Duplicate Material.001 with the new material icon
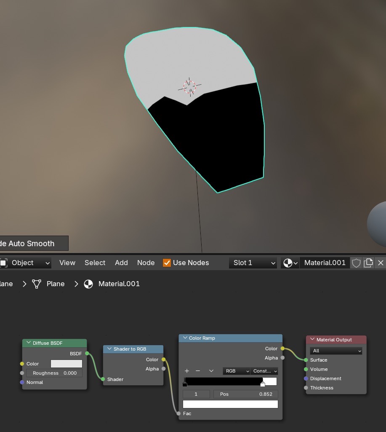Image resolution: width=386 pixels, height=432 pixels. (368, 263)
